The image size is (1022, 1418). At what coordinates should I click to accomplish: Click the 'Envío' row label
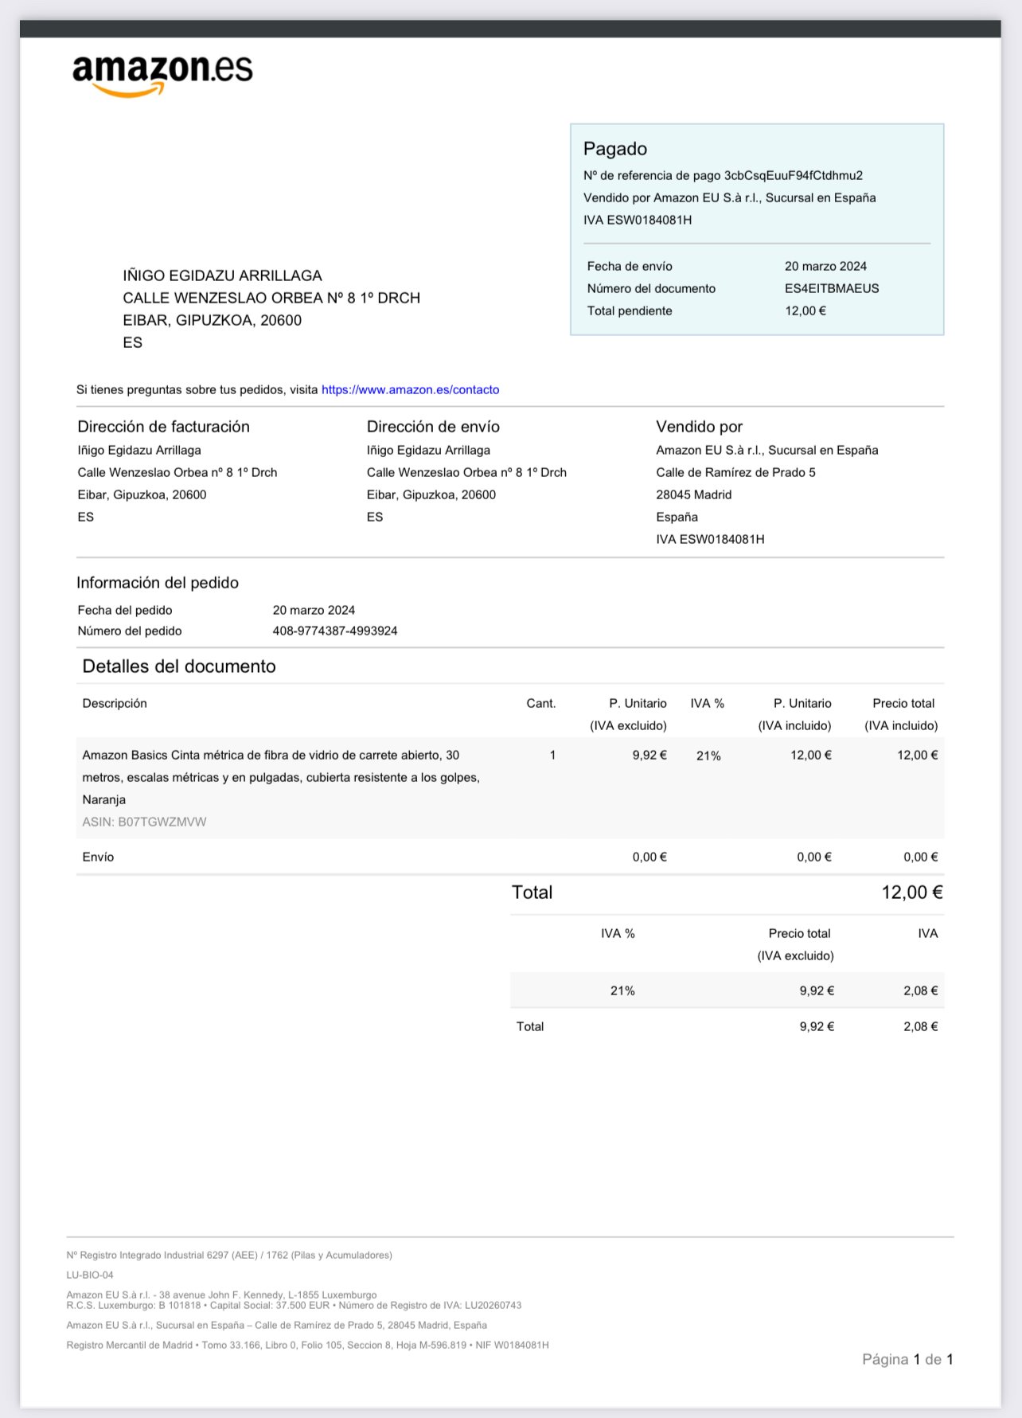coord(98,857)
